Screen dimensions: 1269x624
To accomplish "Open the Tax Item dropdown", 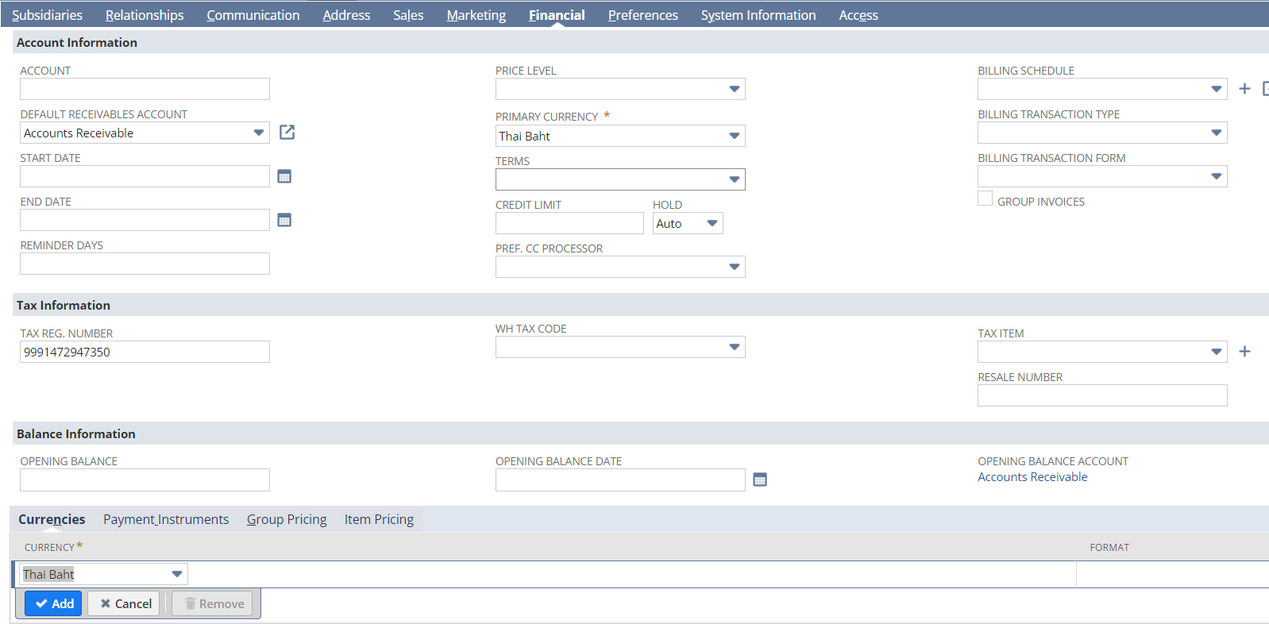I will tap(1217, 352).
